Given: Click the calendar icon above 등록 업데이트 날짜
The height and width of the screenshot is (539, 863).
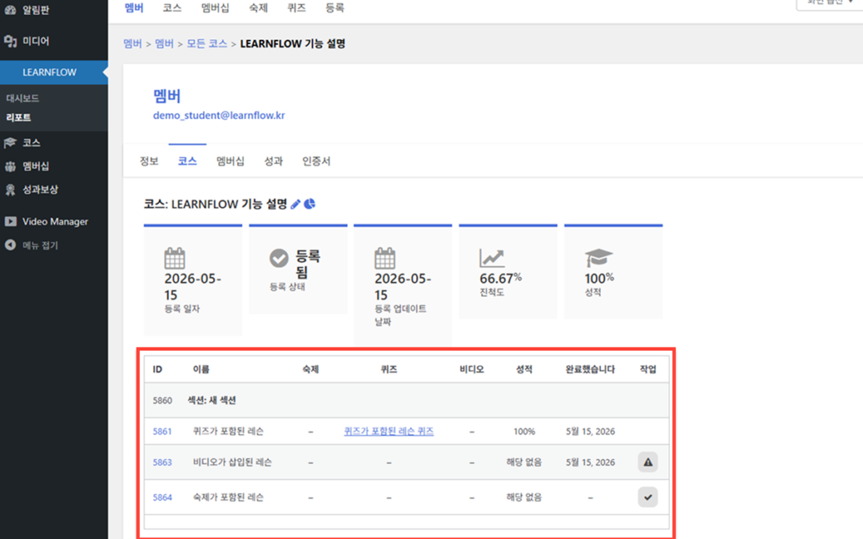Looking at the screenshot, I should tap(384, 258).
